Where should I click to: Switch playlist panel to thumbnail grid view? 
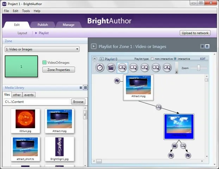[207, 46]
